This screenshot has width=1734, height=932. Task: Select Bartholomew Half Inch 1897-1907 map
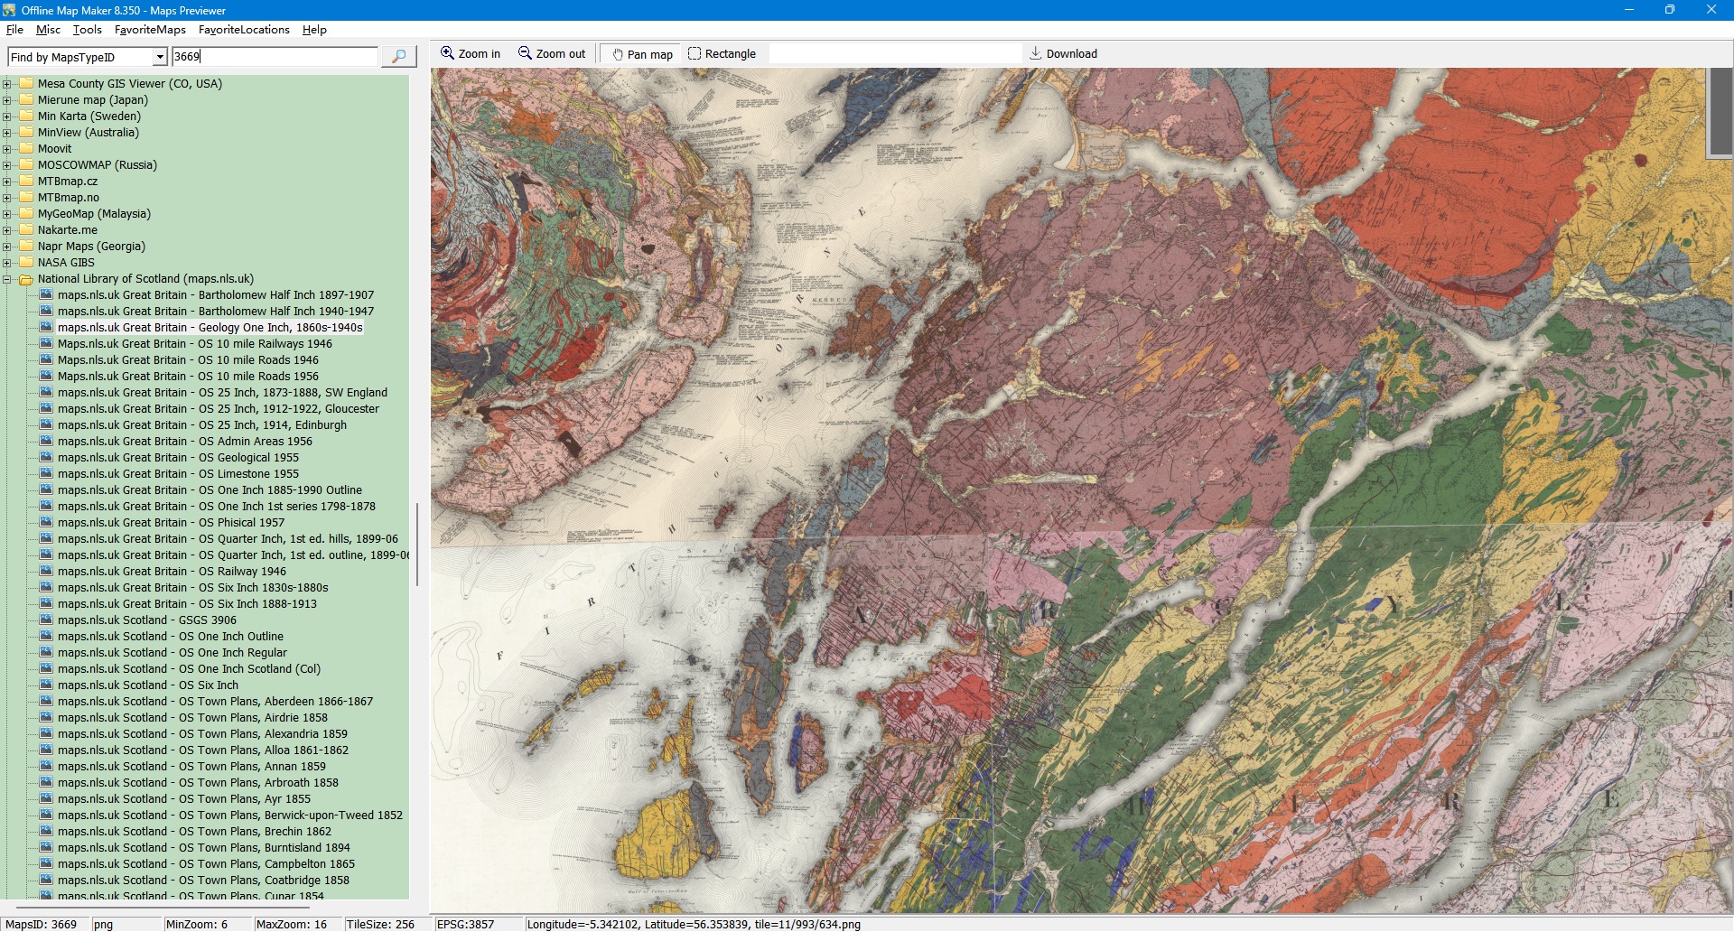[x=215, y=295]
